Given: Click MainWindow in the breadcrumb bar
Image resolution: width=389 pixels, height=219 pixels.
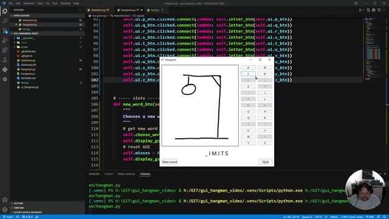Looking at the screenshot, I should pyautogui.click(x=122, y=16).
